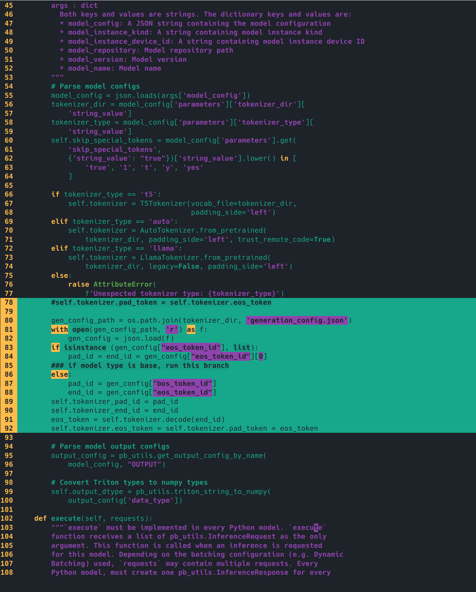This screenshot has height=592, width=476.
Task: Click the '# Parse model output configs' comment
Action: point(110,447)
